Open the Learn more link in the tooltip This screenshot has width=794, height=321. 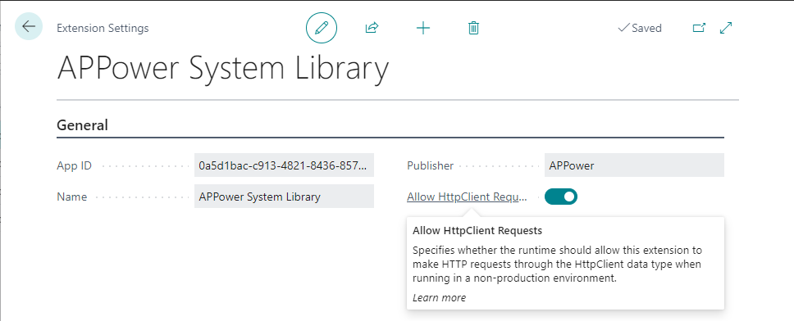[x=439, y=298]
